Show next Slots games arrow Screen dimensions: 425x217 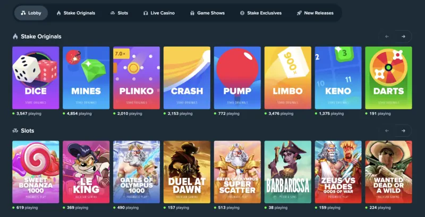(404, 131)
